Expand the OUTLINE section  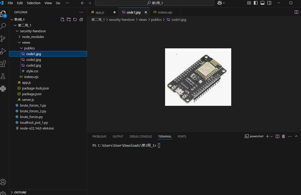pos(20,192)
